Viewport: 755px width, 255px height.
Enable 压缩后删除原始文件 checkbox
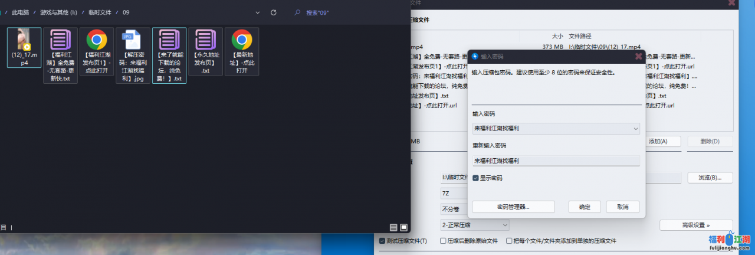point(443,241)
